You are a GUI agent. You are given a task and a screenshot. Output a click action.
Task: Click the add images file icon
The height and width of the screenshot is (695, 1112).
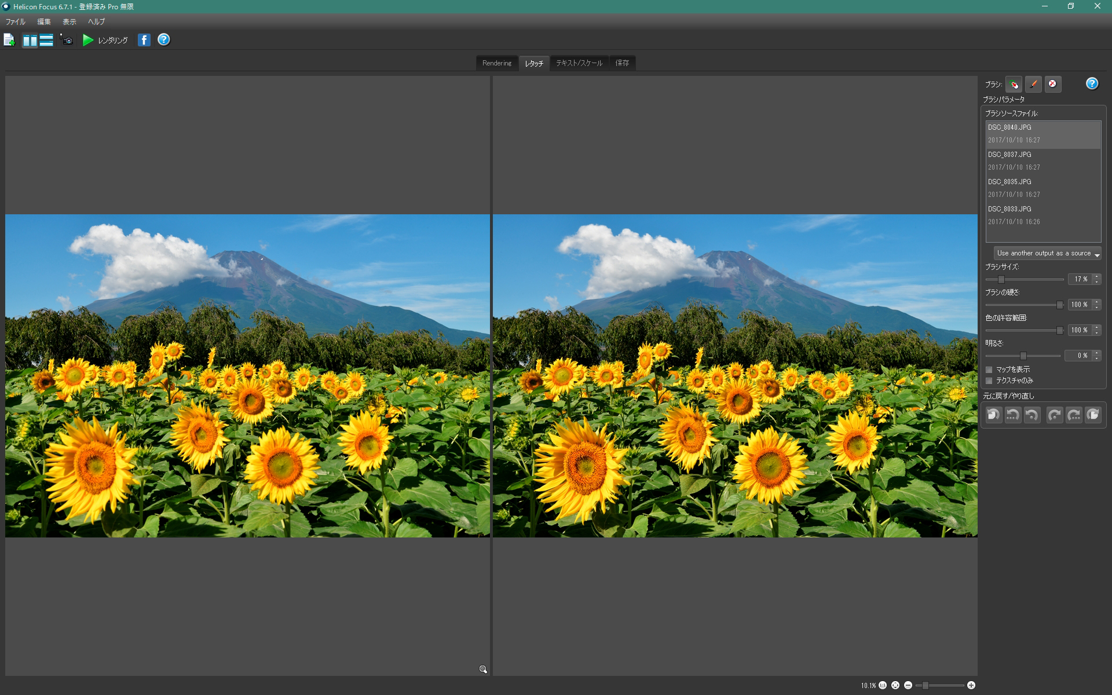pos(9,40)
